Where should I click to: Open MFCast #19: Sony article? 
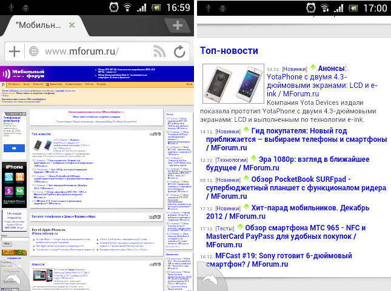pos(279,260)
